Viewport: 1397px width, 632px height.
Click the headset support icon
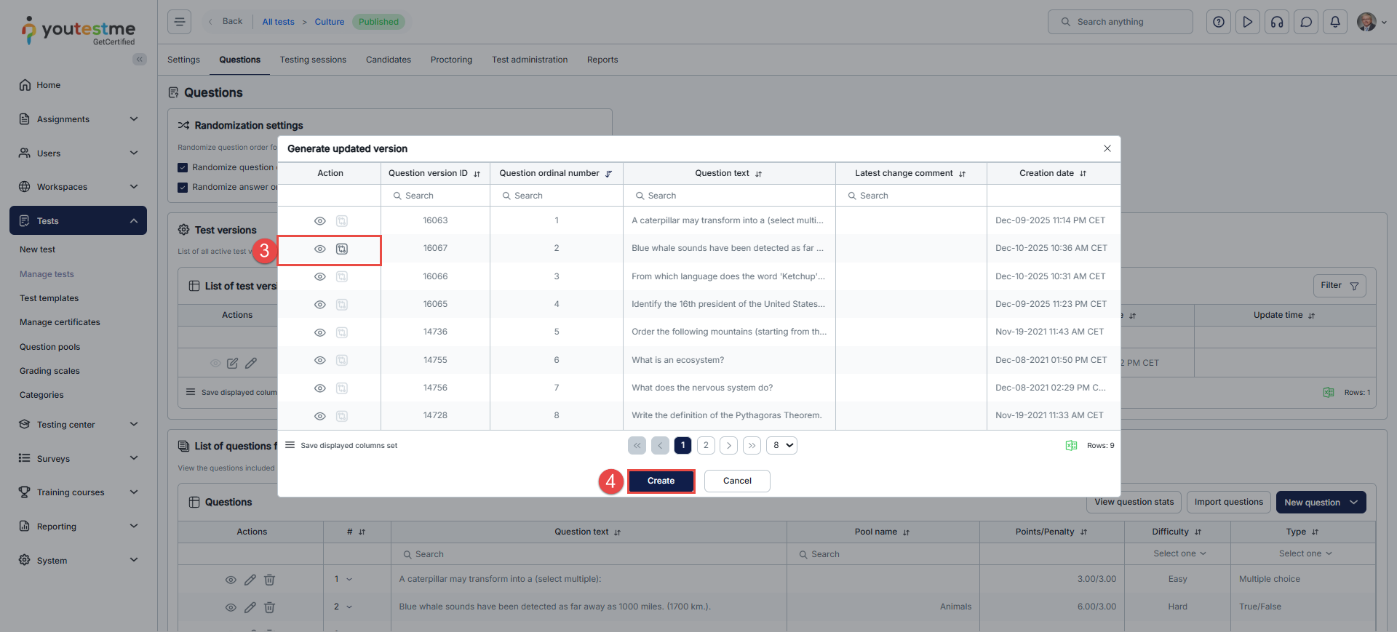click(x=1276, y=22)
